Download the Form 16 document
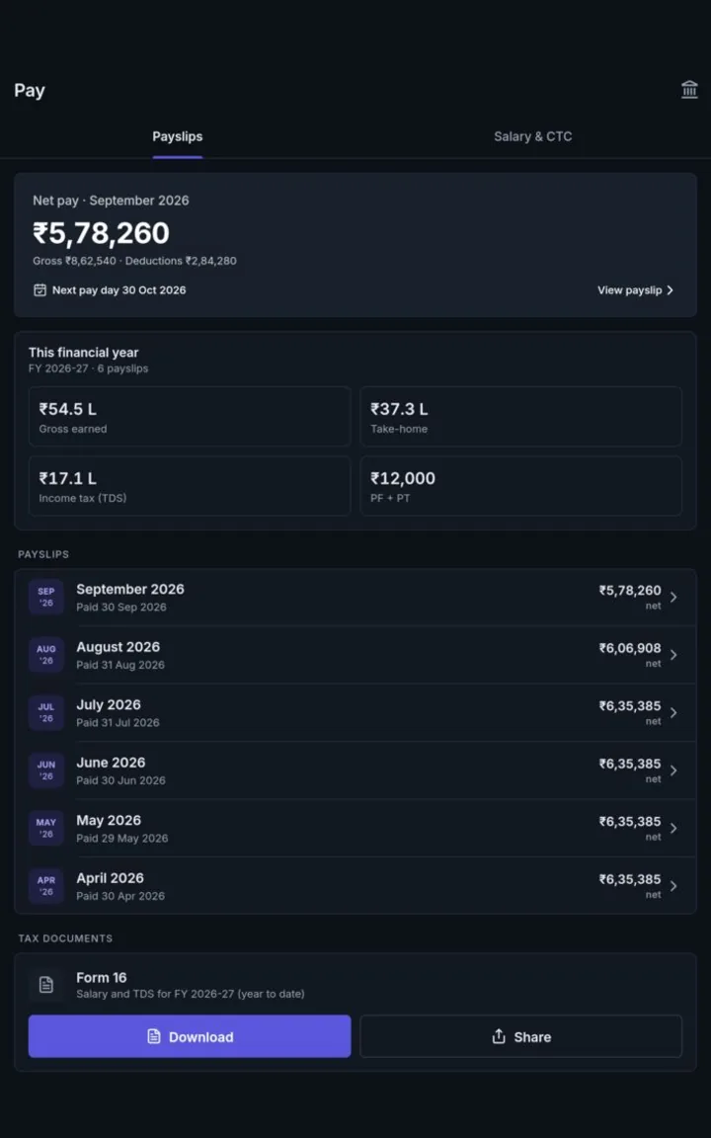 (190, 1036)
